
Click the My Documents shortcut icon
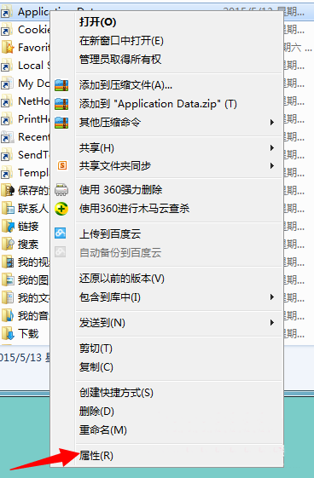click(7, 84)
